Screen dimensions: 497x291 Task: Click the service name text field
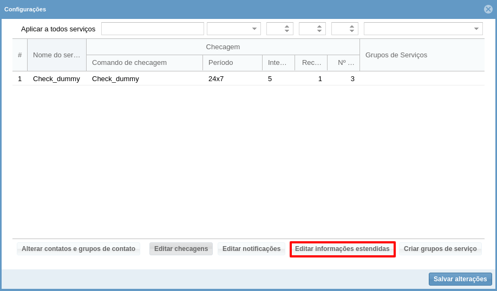pyautogui.click(x=152, y=29)
